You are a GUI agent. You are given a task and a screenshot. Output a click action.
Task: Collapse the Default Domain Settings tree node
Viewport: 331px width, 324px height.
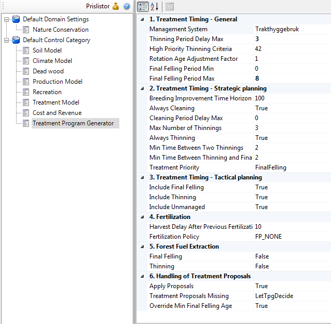[x=6, y=19]
